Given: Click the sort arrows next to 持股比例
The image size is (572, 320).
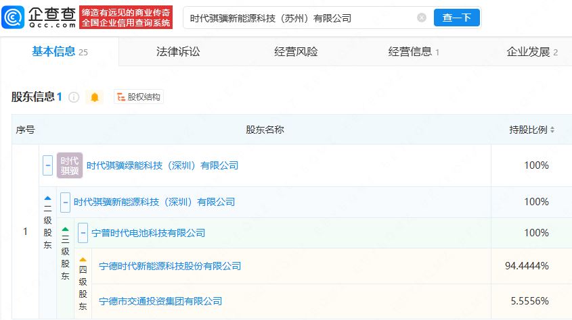Looking at the screenshot, I should click(552, 130).
